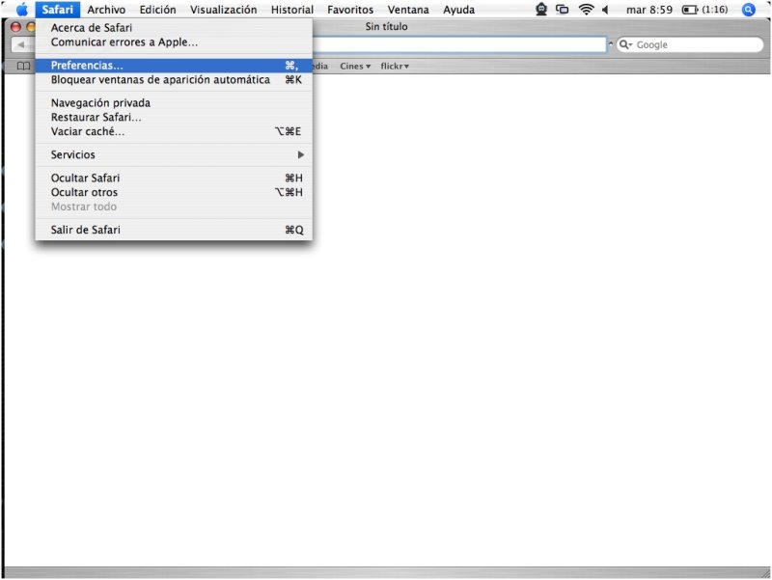The width and height of the screenshot is (772, 580).
Task: Choose Salir de Safari
Action: (86, 230)
